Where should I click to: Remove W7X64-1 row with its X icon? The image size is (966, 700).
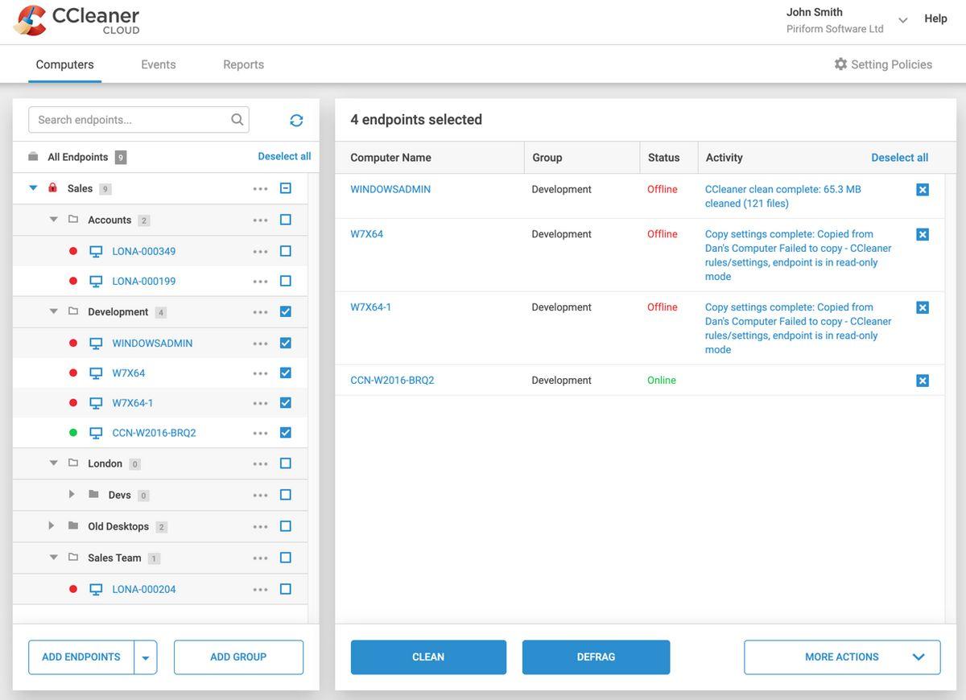point(923,308)
